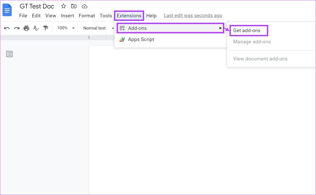Click the Print icon
This screenshot has width=316, height=195.
click(x=26, y=28)
